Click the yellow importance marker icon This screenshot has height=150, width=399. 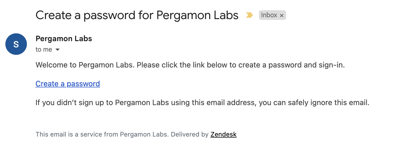(250, 15)
